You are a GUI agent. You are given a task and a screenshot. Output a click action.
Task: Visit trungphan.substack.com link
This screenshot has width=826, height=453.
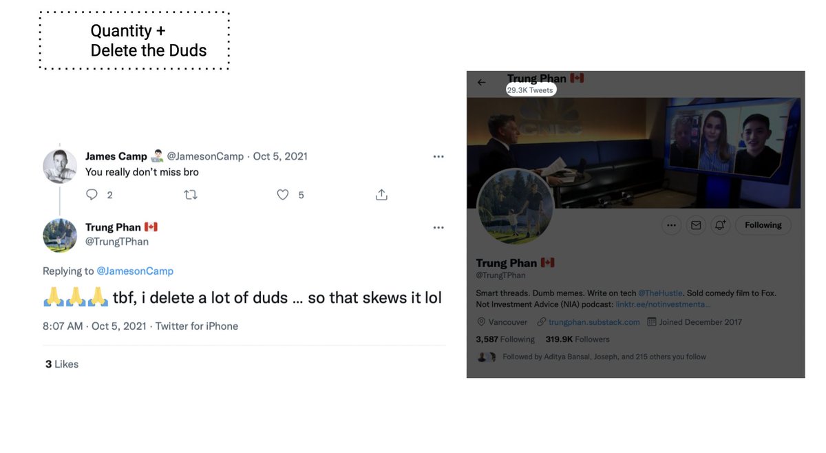[594, 322]
